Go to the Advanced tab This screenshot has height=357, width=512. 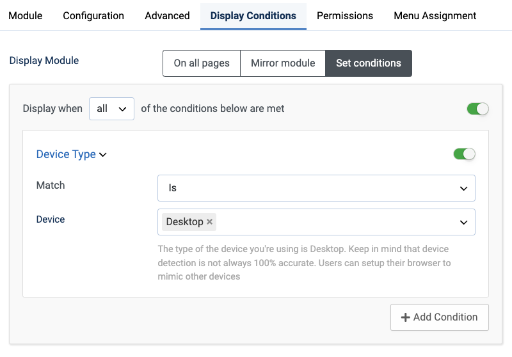pyautogui.click(x=167, y=15)
